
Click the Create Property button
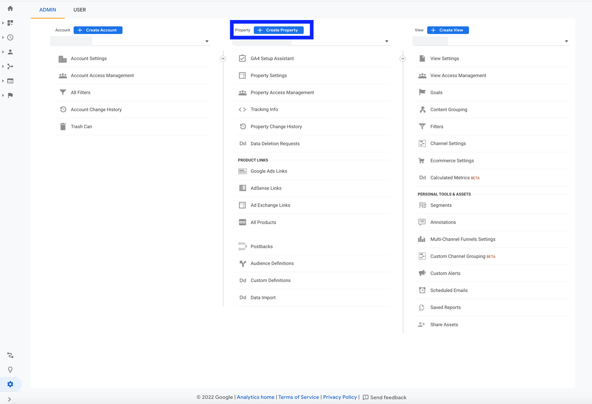pos(279,30)
